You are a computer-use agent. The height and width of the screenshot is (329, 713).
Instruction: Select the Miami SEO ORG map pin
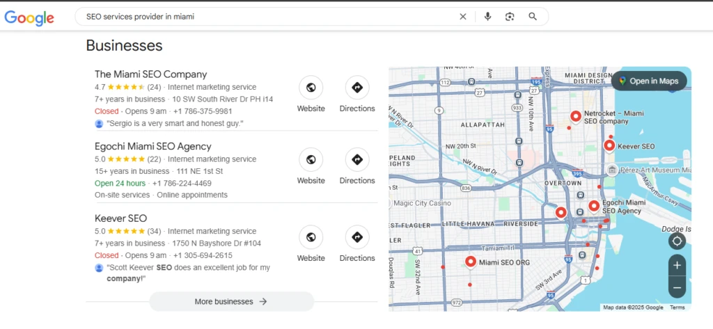tap(471, 262)
